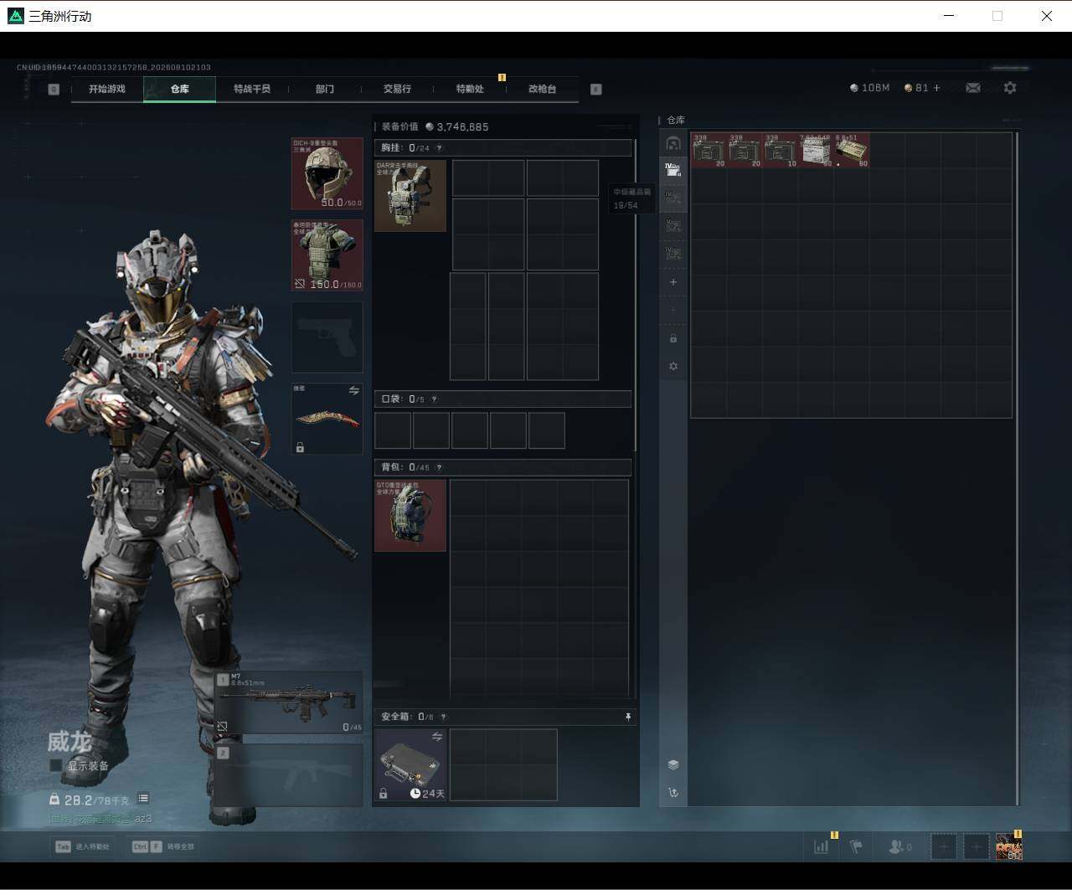The height and width of the screenshot is (890, 1072).
Task: Select the DICH-9 heavy helmet slot
Action: coord(327,174)
